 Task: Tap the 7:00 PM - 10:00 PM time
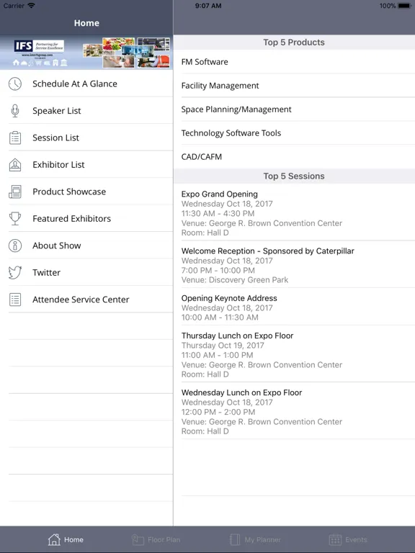[218, 271]
